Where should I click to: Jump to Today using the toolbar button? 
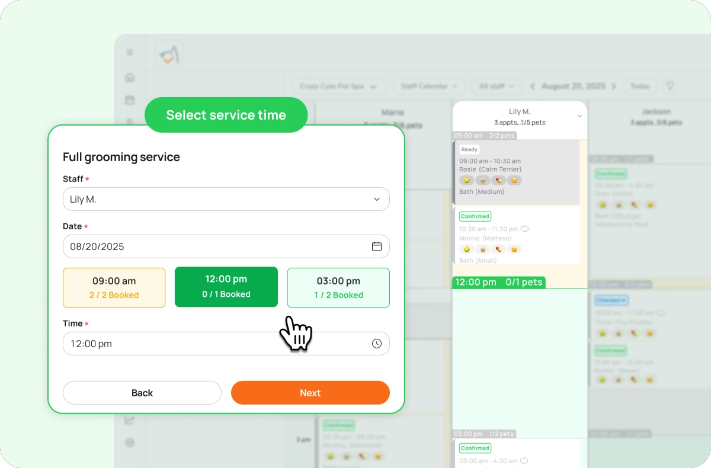point(640,86)
